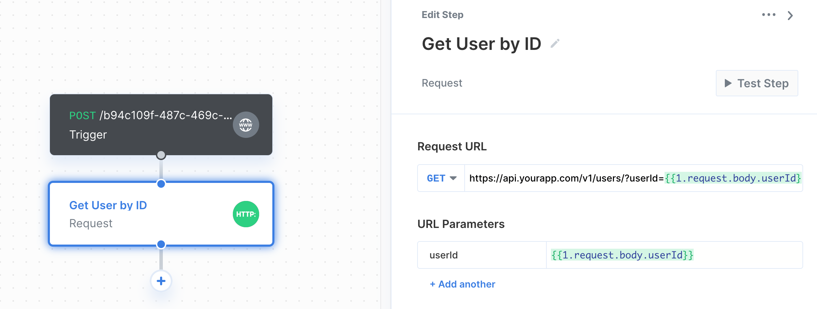
Task: Click the Add another parameter link
Action: 463,284
